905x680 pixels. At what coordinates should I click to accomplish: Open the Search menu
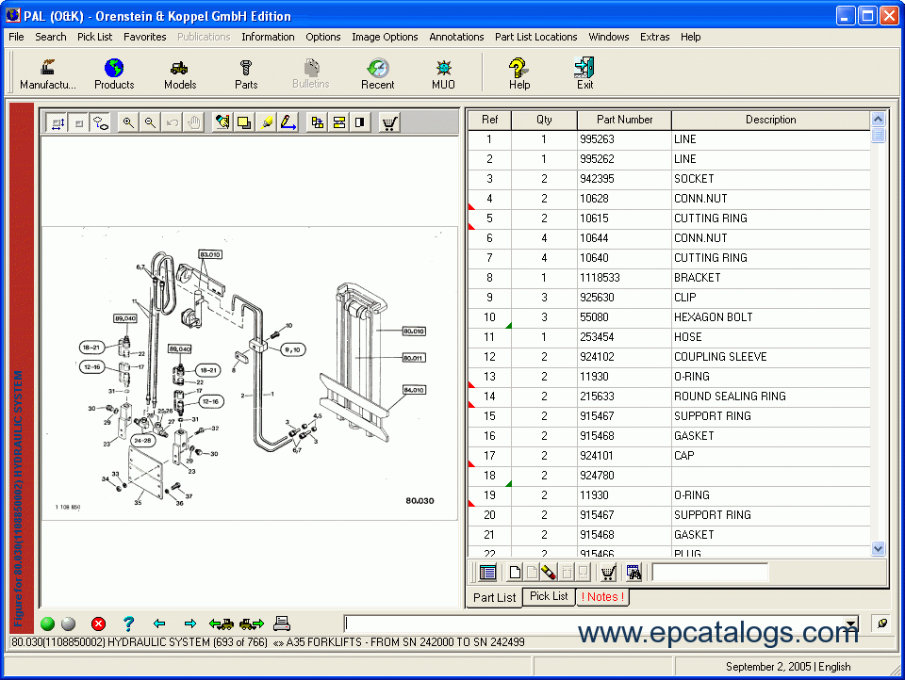point(51,37)
